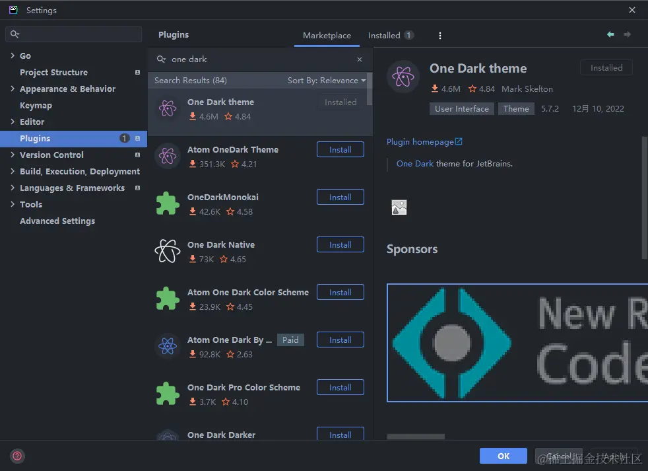Expand the Editor settings section
648x471 pixels.
13,122
